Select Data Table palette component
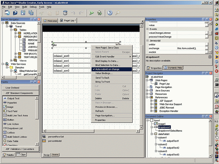 [x=13, y=141]
